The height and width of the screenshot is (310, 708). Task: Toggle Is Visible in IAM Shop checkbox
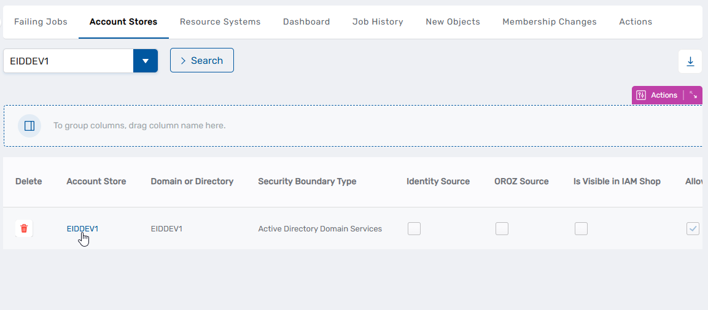(581, 229)
